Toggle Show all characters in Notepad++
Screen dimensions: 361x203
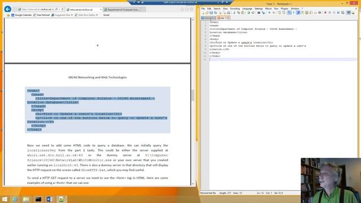click(294, 12)
